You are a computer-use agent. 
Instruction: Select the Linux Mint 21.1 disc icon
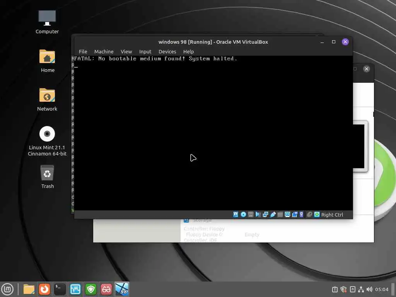[47, 141]
